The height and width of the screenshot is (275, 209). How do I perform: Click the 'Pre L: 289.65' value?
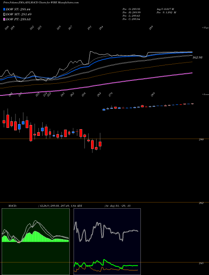click(x=131, y=16)
